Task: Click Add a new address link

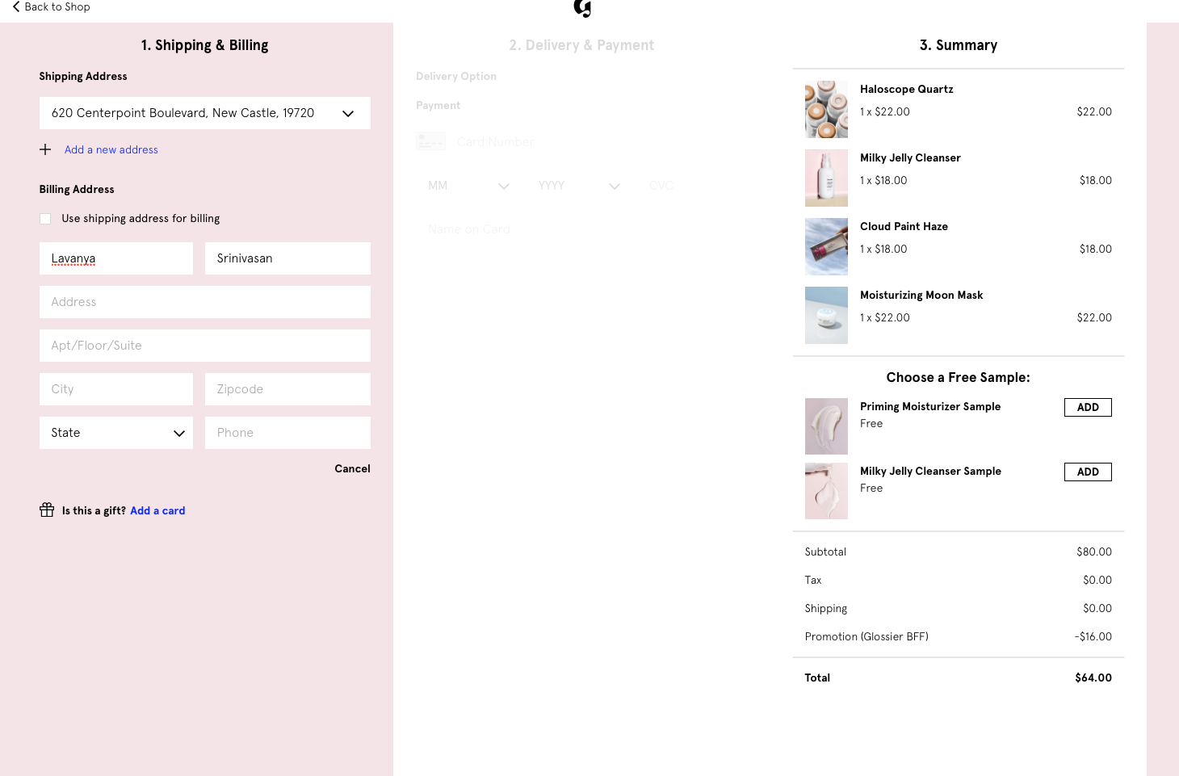Action: pyautogui.click(x=111, y=149)
